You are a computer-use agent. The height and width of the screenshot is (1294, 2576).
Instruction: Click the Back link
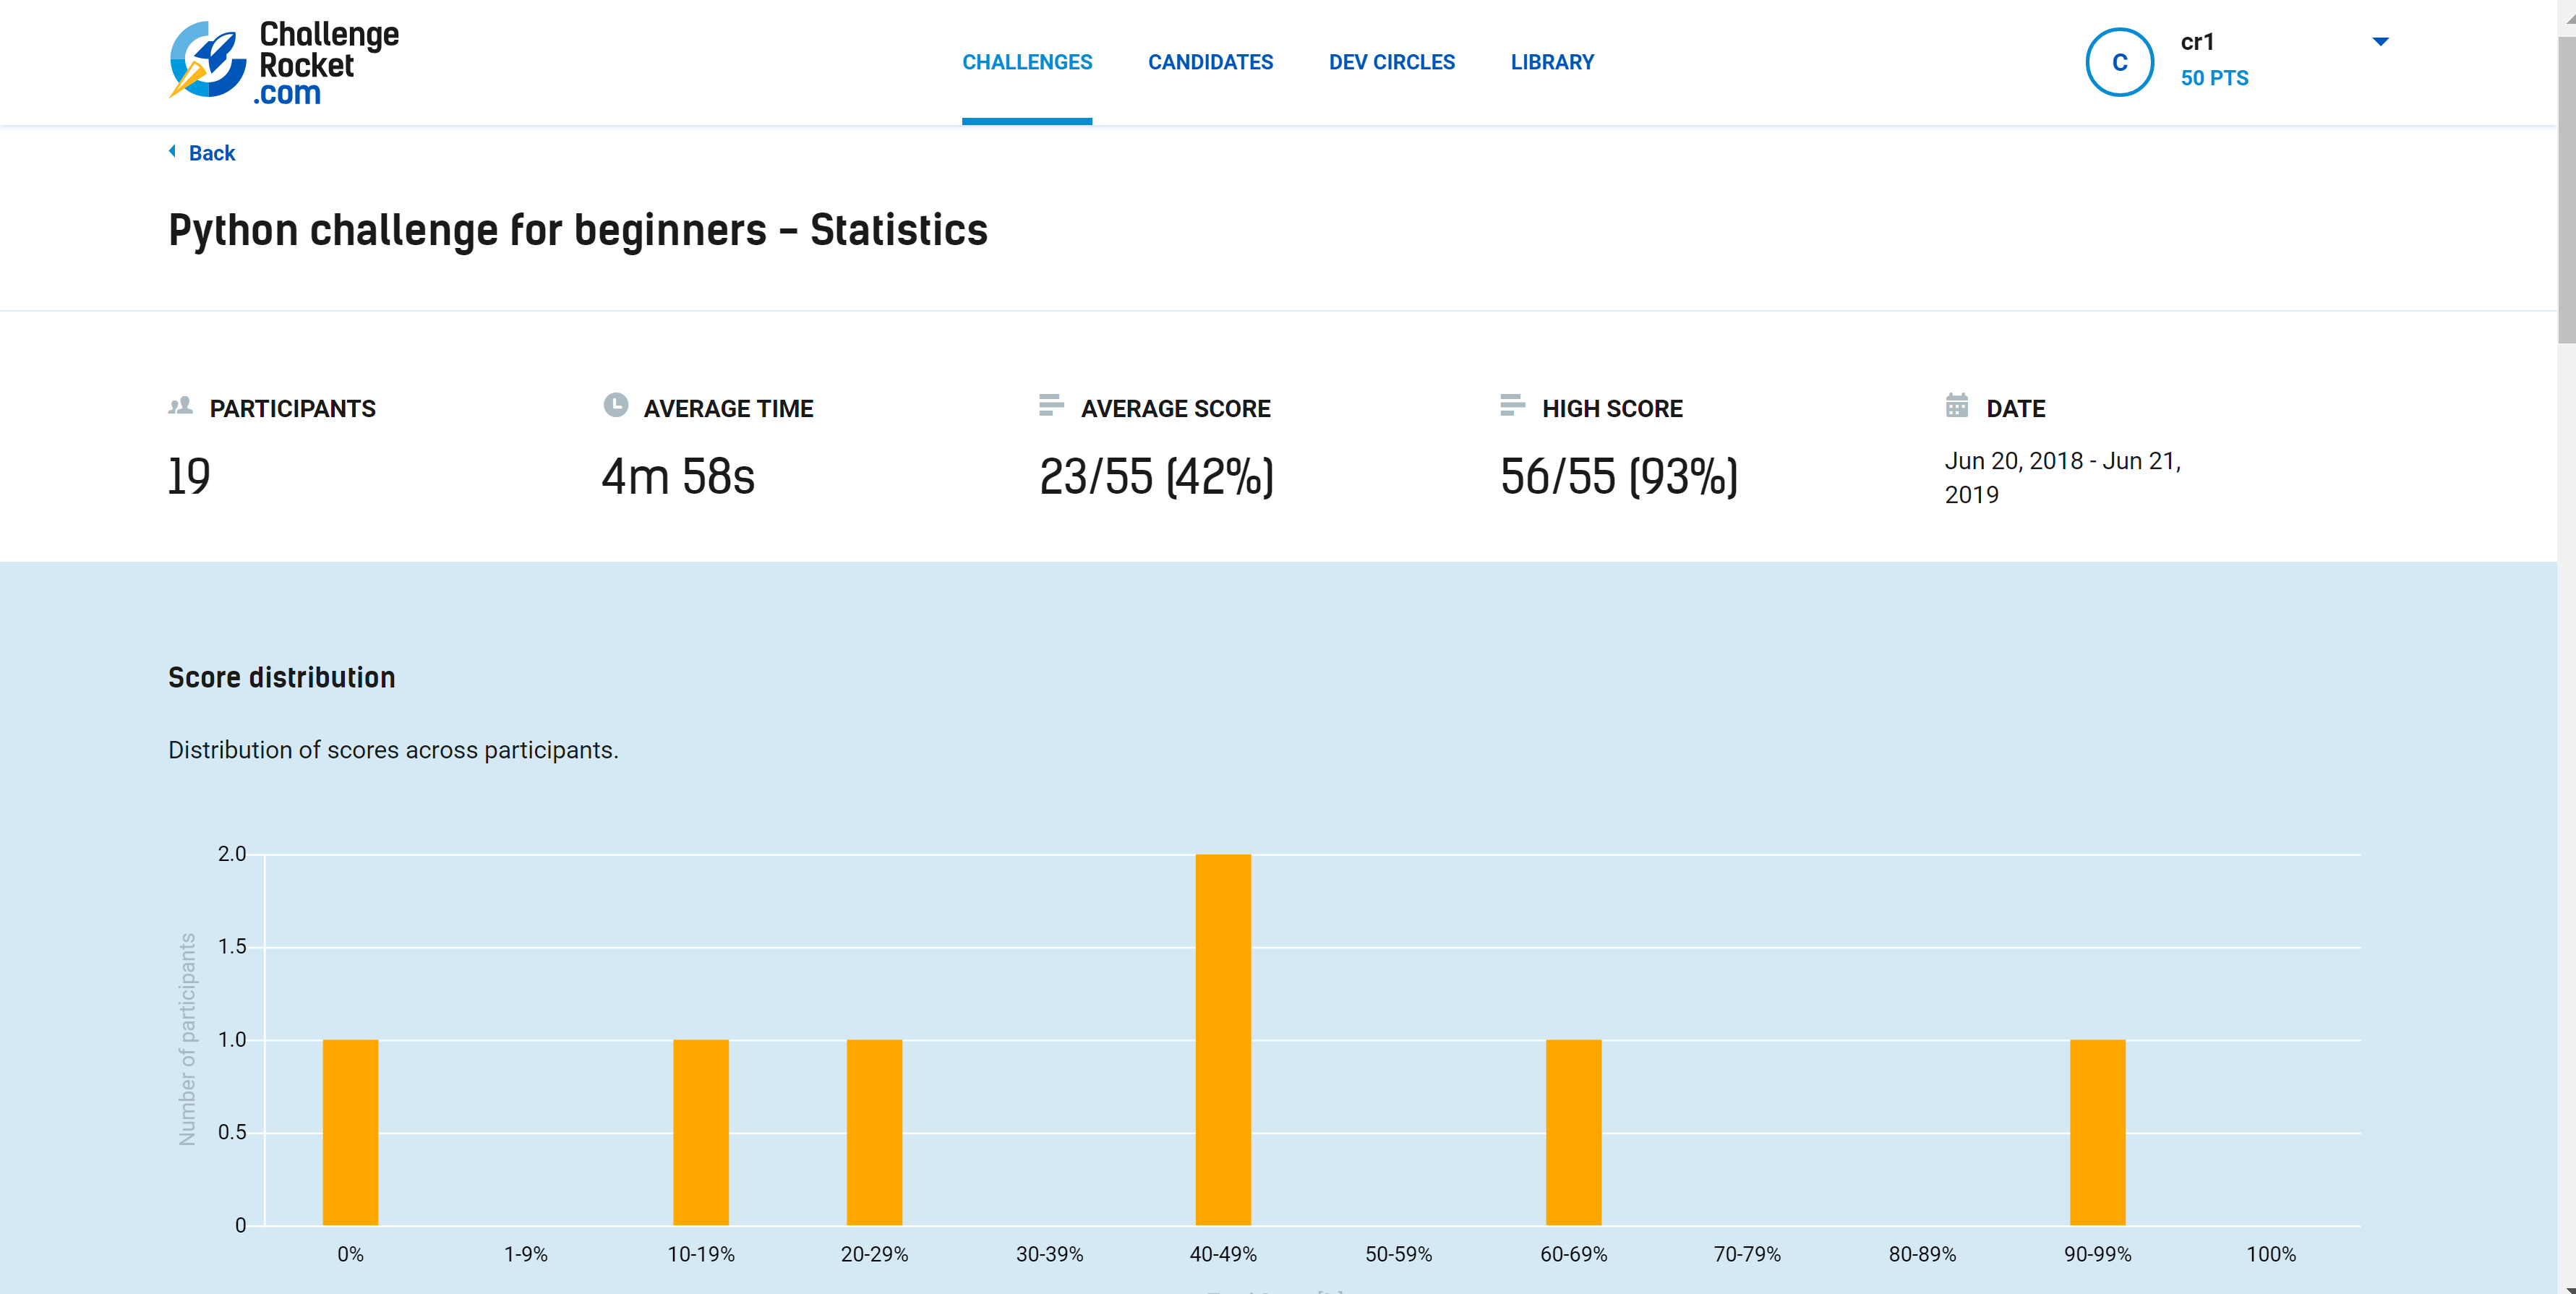click(x=211, y=153)
